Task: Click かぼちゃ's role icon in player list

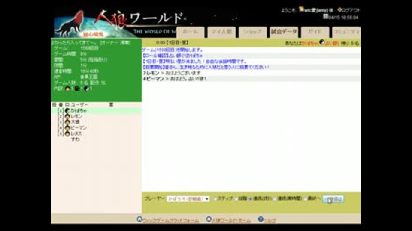Action: (67, 111)
